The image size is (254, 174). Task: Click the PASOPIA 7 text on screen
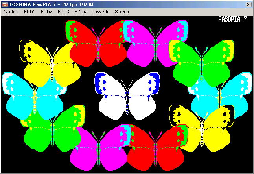tap(232, 19)
